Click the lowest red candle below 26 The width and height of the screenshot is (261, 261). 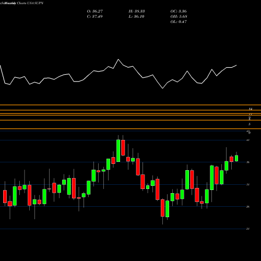point(162,208)
